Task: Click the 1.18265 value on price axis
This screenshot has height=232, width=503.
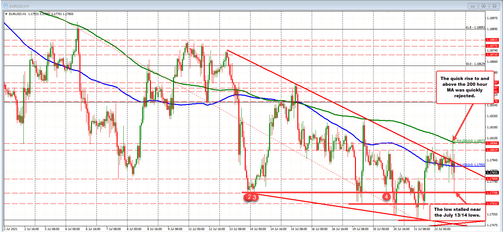Action: 492,116
